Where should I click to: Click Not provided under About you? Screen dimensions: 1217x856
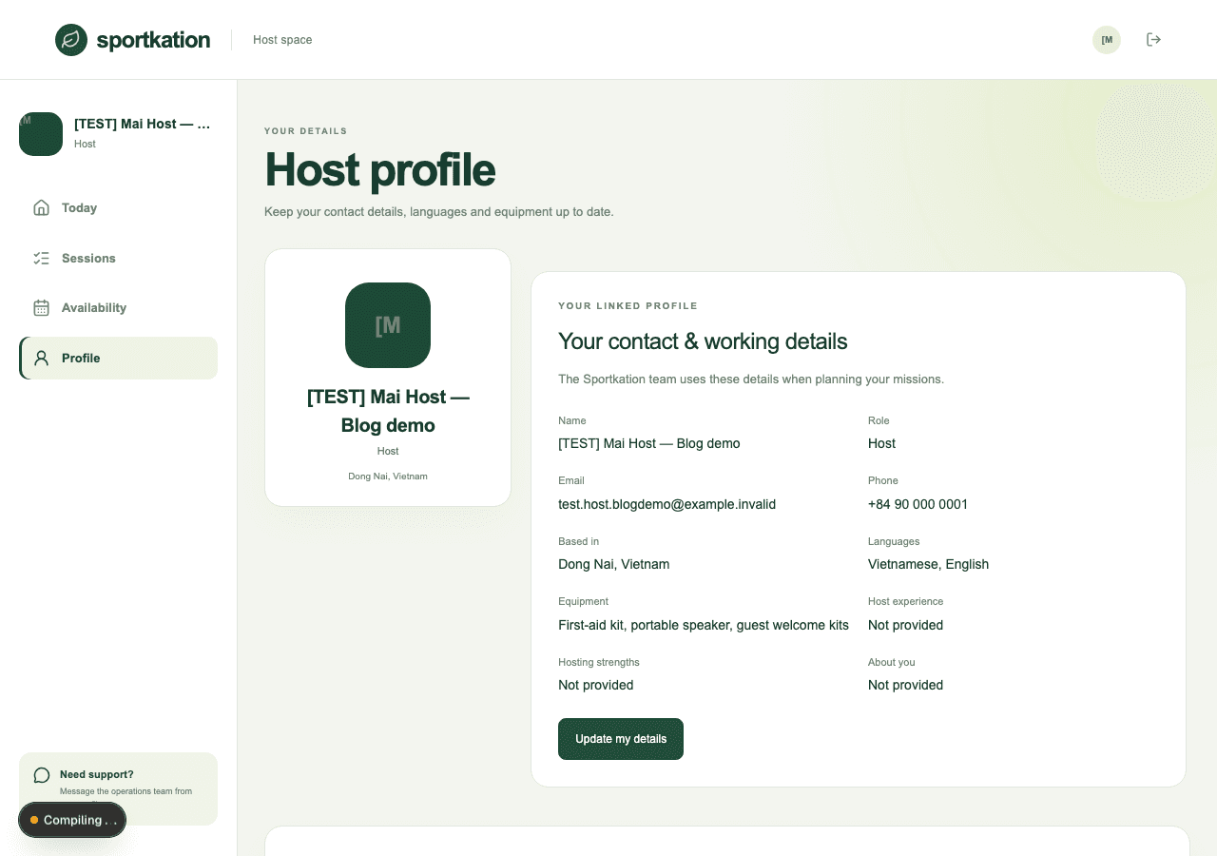[905, 685]
